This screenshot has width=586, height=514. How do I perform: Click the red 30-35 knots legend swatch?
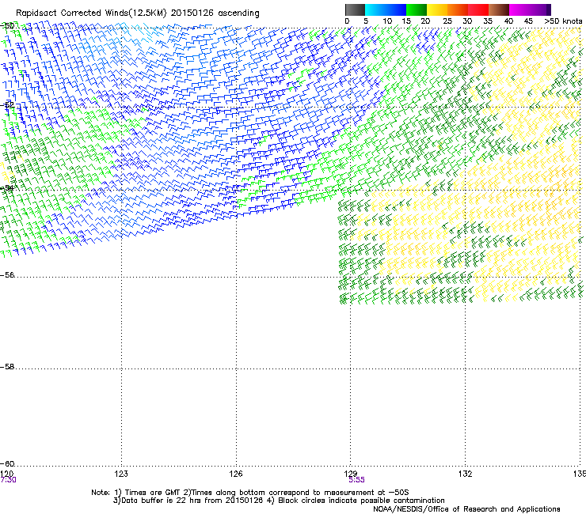point(478,9)
